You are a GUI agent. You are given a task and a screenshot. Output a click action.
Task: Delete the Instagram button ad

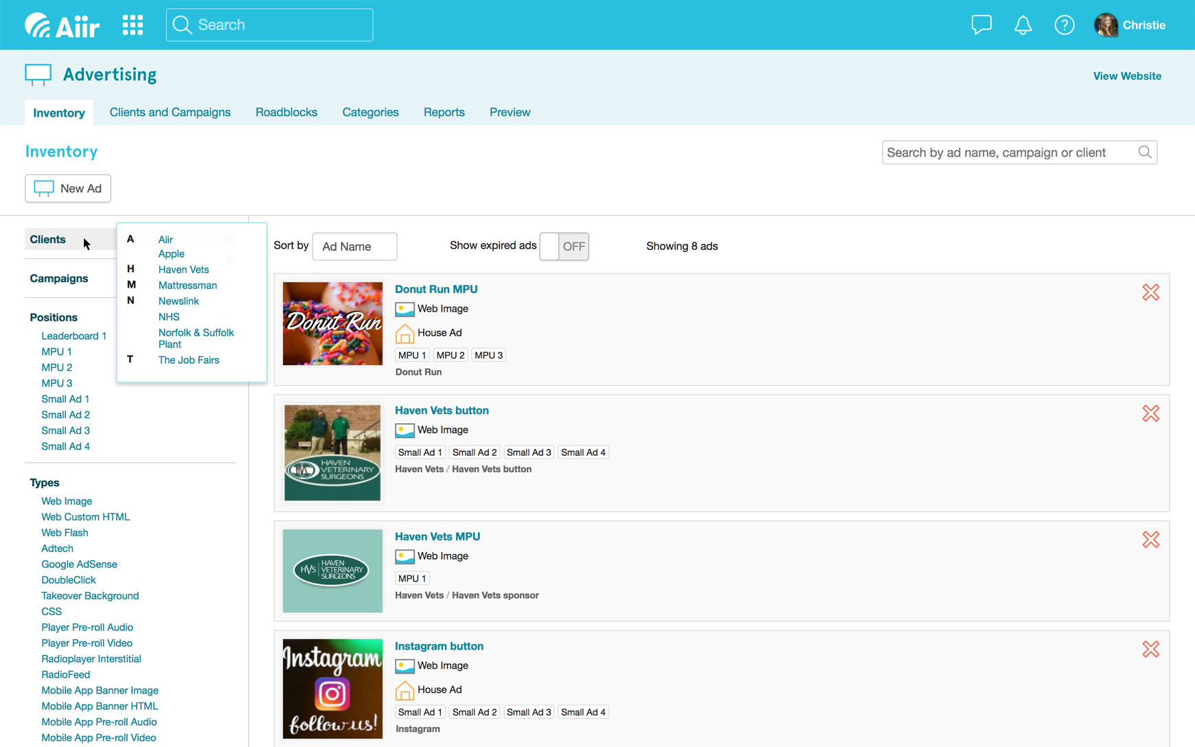pos(1151,649)
